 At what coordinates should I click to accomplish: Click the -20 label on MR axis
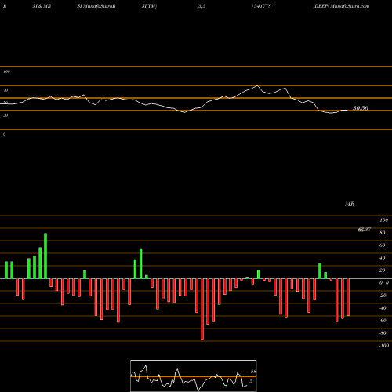[x=383, y=296]
